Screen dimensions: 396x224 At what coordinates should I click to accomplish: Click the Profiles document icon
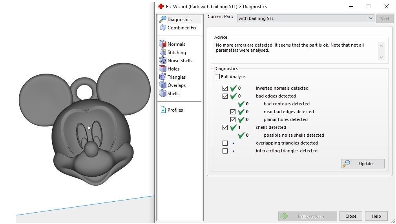point(163,110)
